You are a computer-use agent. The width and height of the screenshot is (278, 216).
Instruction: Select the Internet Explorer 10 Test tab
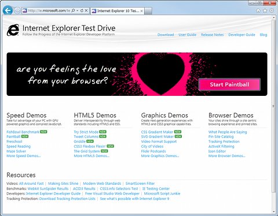[x=118, y=11]
